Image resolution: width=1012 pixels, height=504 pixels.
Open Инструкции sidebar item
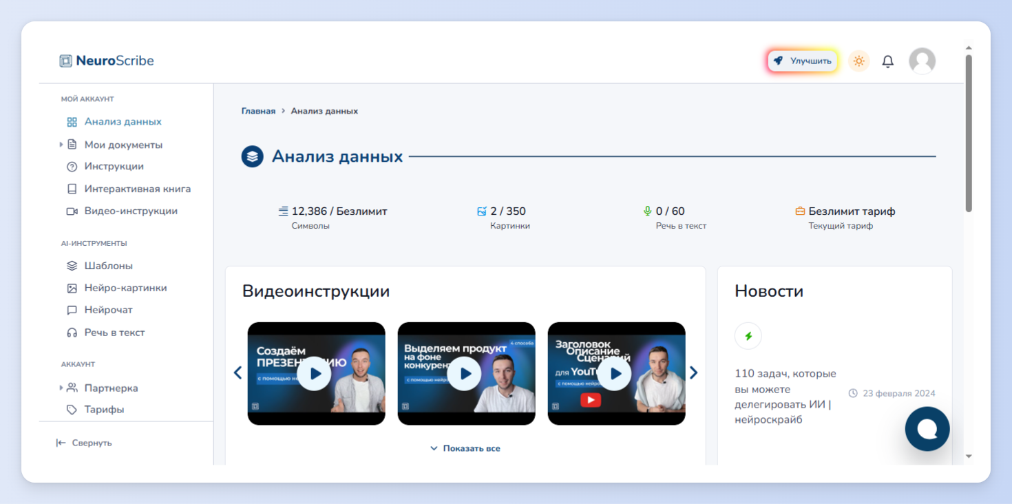pos(114,167)
